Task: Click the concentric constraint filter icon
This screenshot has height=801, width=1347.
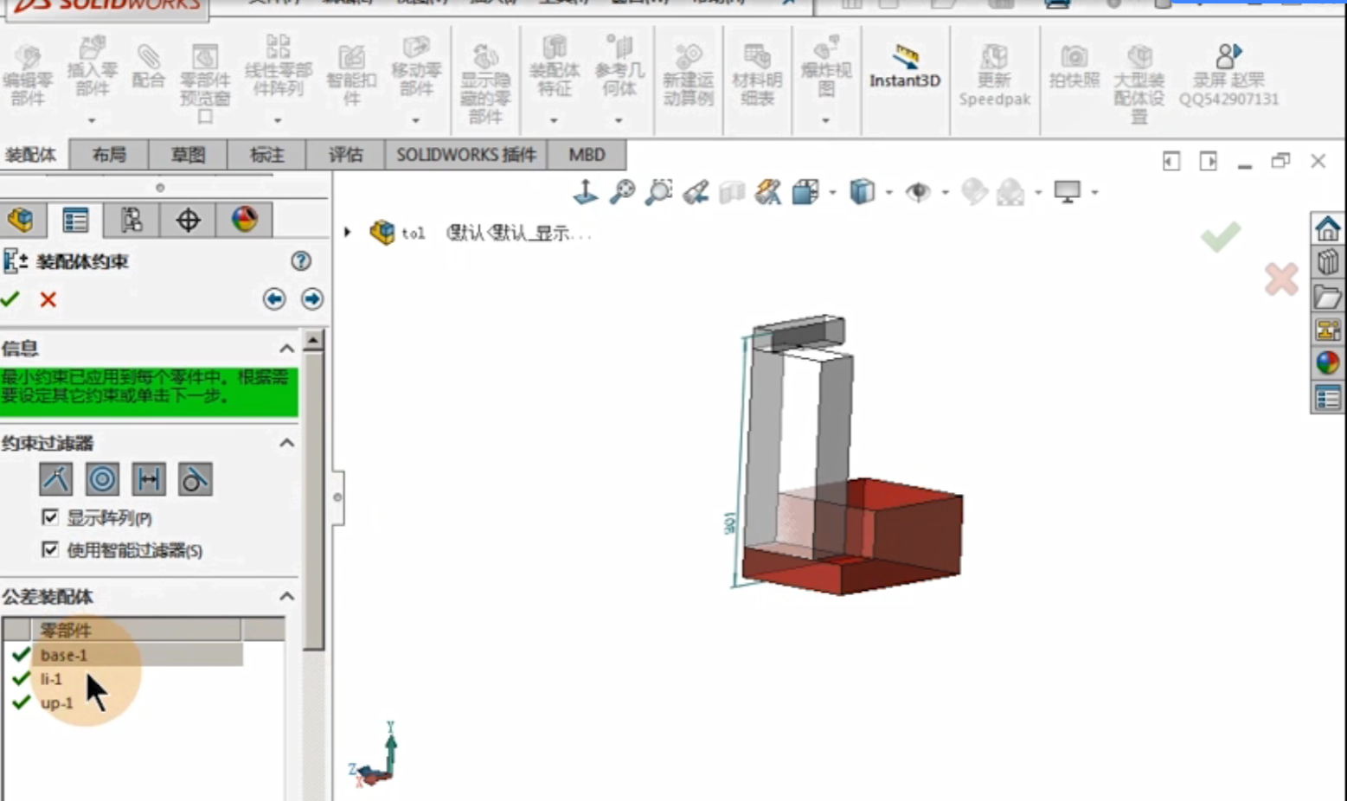Action: coord(101,479)
